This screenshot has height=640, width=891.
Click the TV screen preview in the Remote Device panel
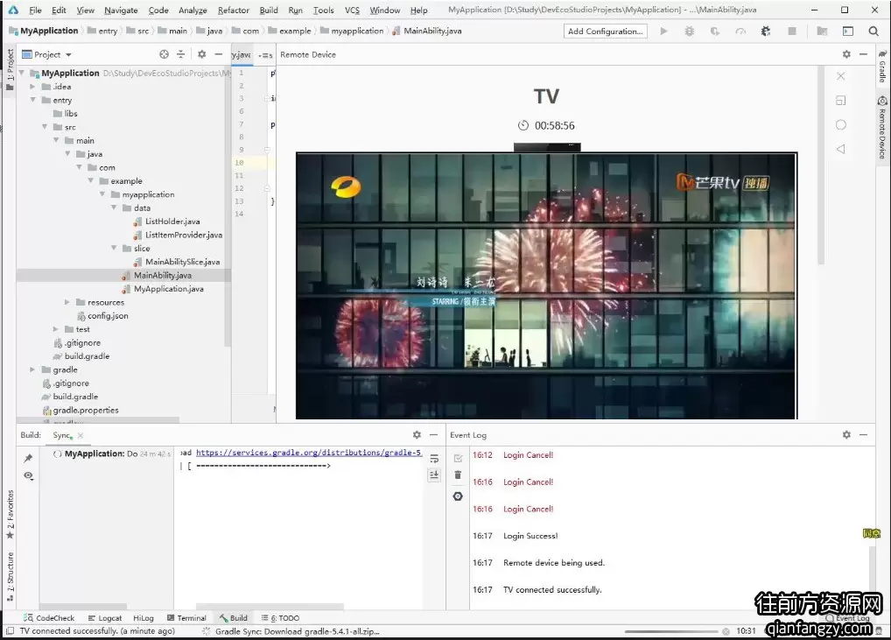click(546, 285)
